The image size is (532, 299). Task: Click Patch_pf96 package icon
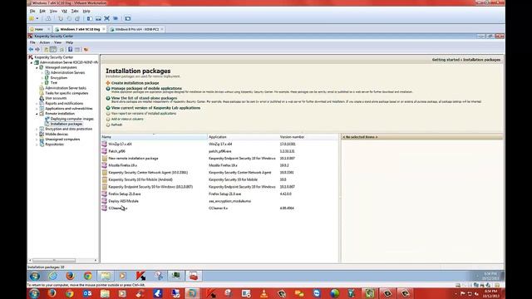coord(104,151)
